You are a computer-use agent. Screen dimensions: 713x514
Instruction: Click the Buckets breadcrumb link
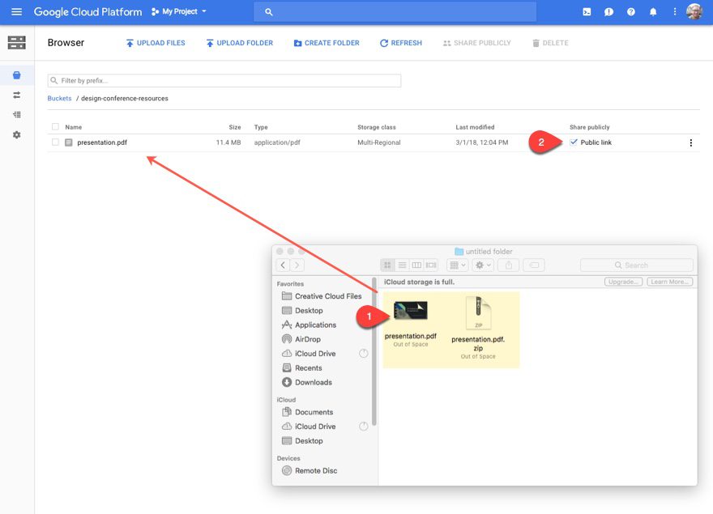tap(58, 97)
